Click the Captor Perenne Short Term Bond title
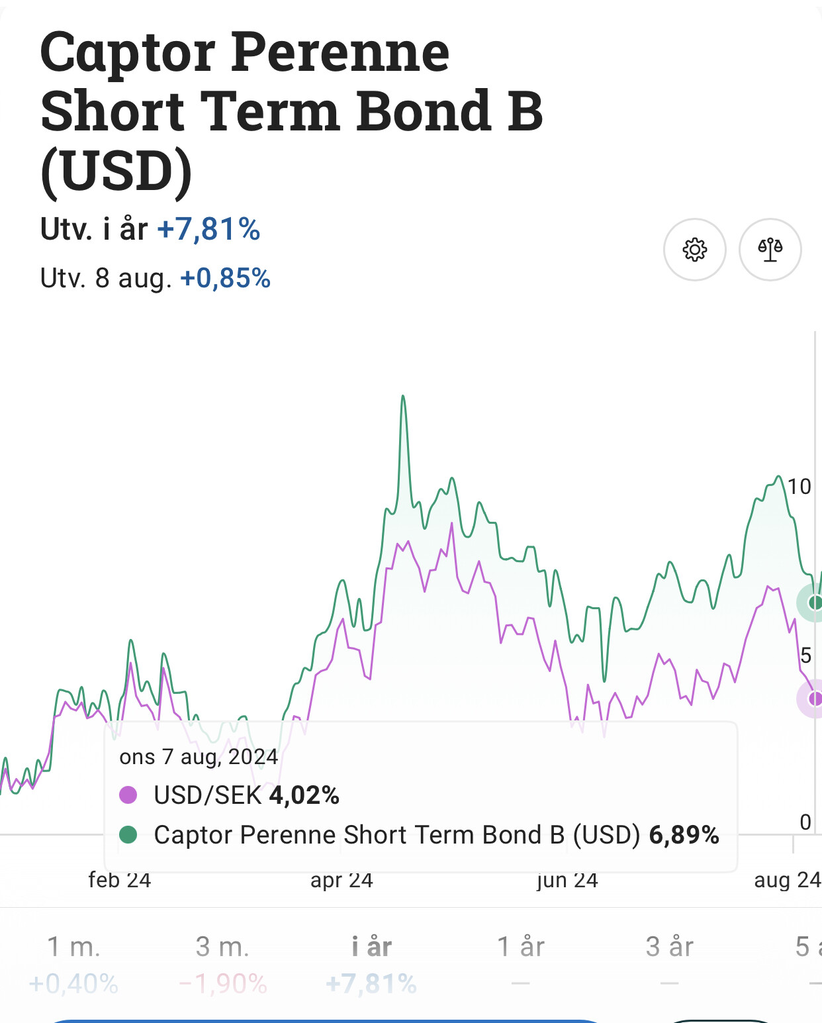 (x=291, y=110)
